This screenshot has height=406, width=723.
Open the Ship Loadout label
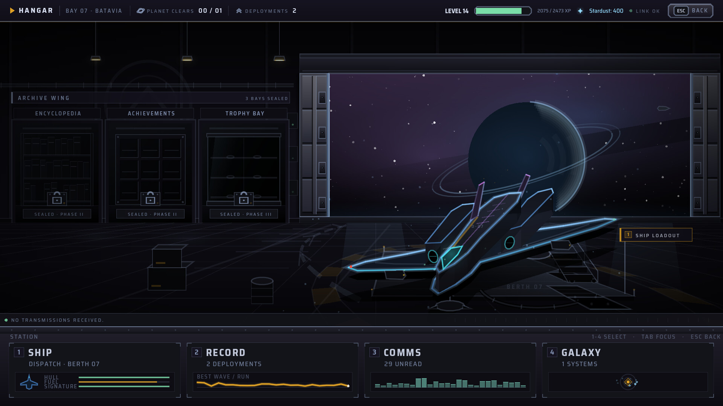pyautogui.click(x=656, y=235)
